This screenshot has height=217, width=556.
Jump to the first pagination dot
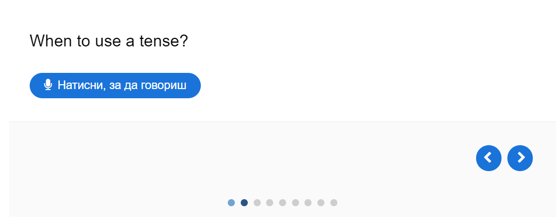pos(231,203)
